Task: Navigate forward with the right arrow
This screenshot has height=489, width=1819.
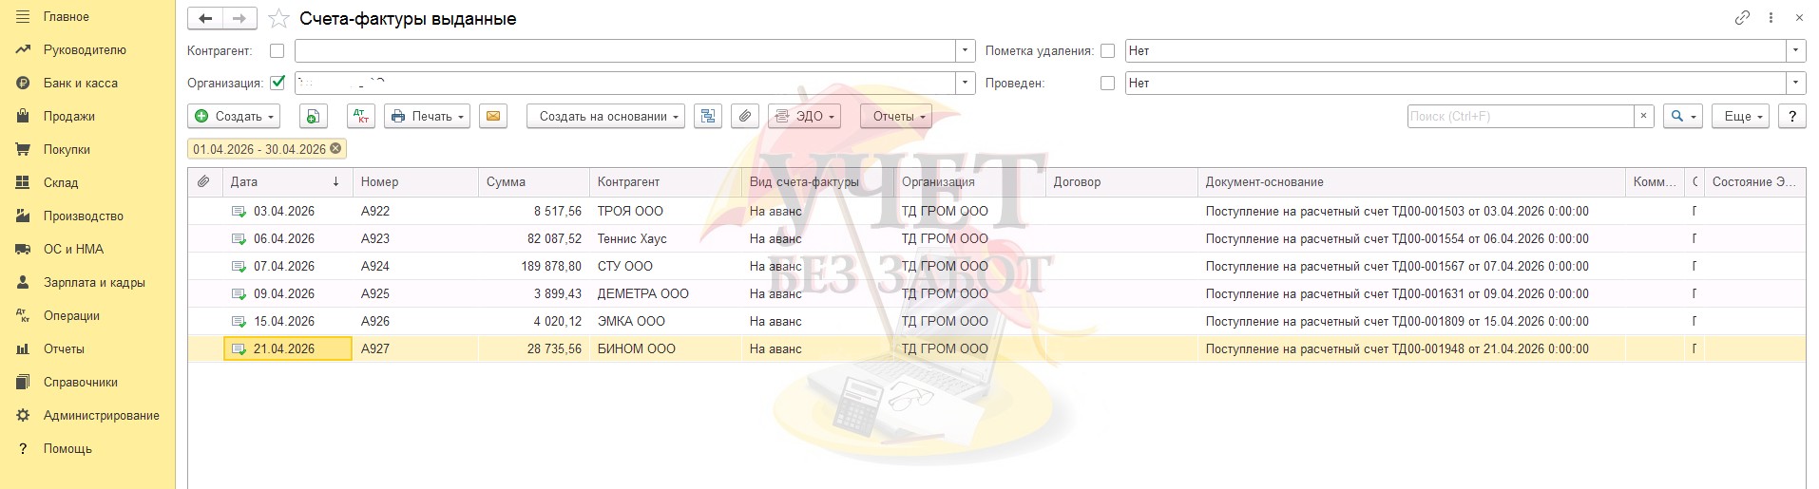Action: 239,18
